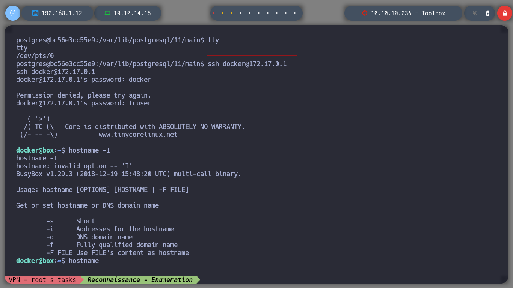Click the battery charging icon
This screenshot has height=288, width=513.
(x=488, y=13)
